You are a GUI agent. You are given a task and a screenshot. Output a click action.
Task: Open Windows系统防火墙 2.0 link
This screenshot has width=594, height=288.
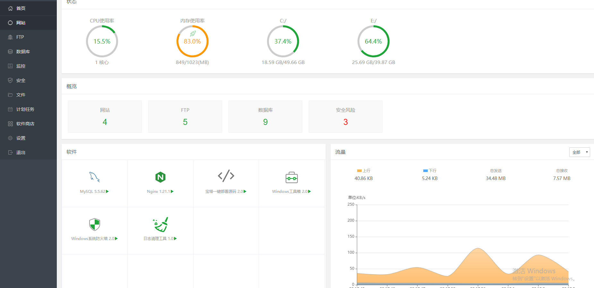[94, 239]
